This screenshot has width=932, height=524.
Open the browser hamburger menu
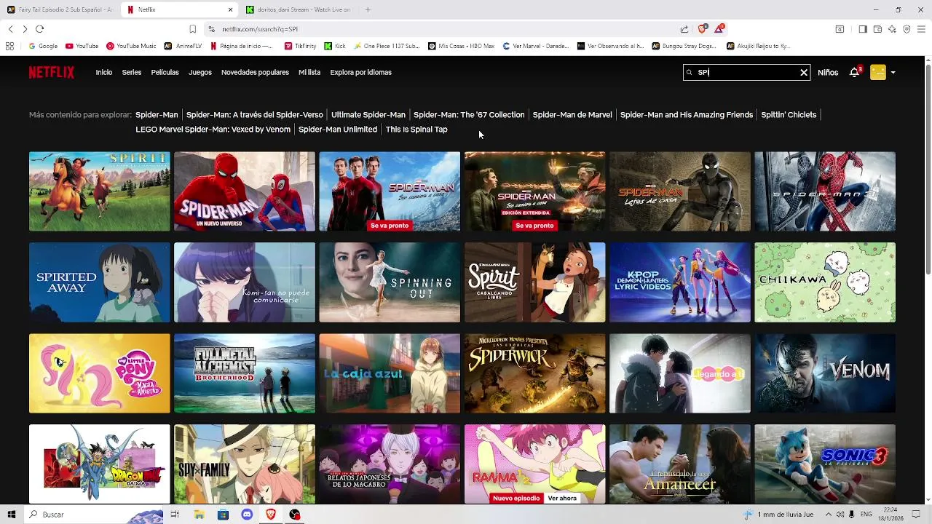921,29
